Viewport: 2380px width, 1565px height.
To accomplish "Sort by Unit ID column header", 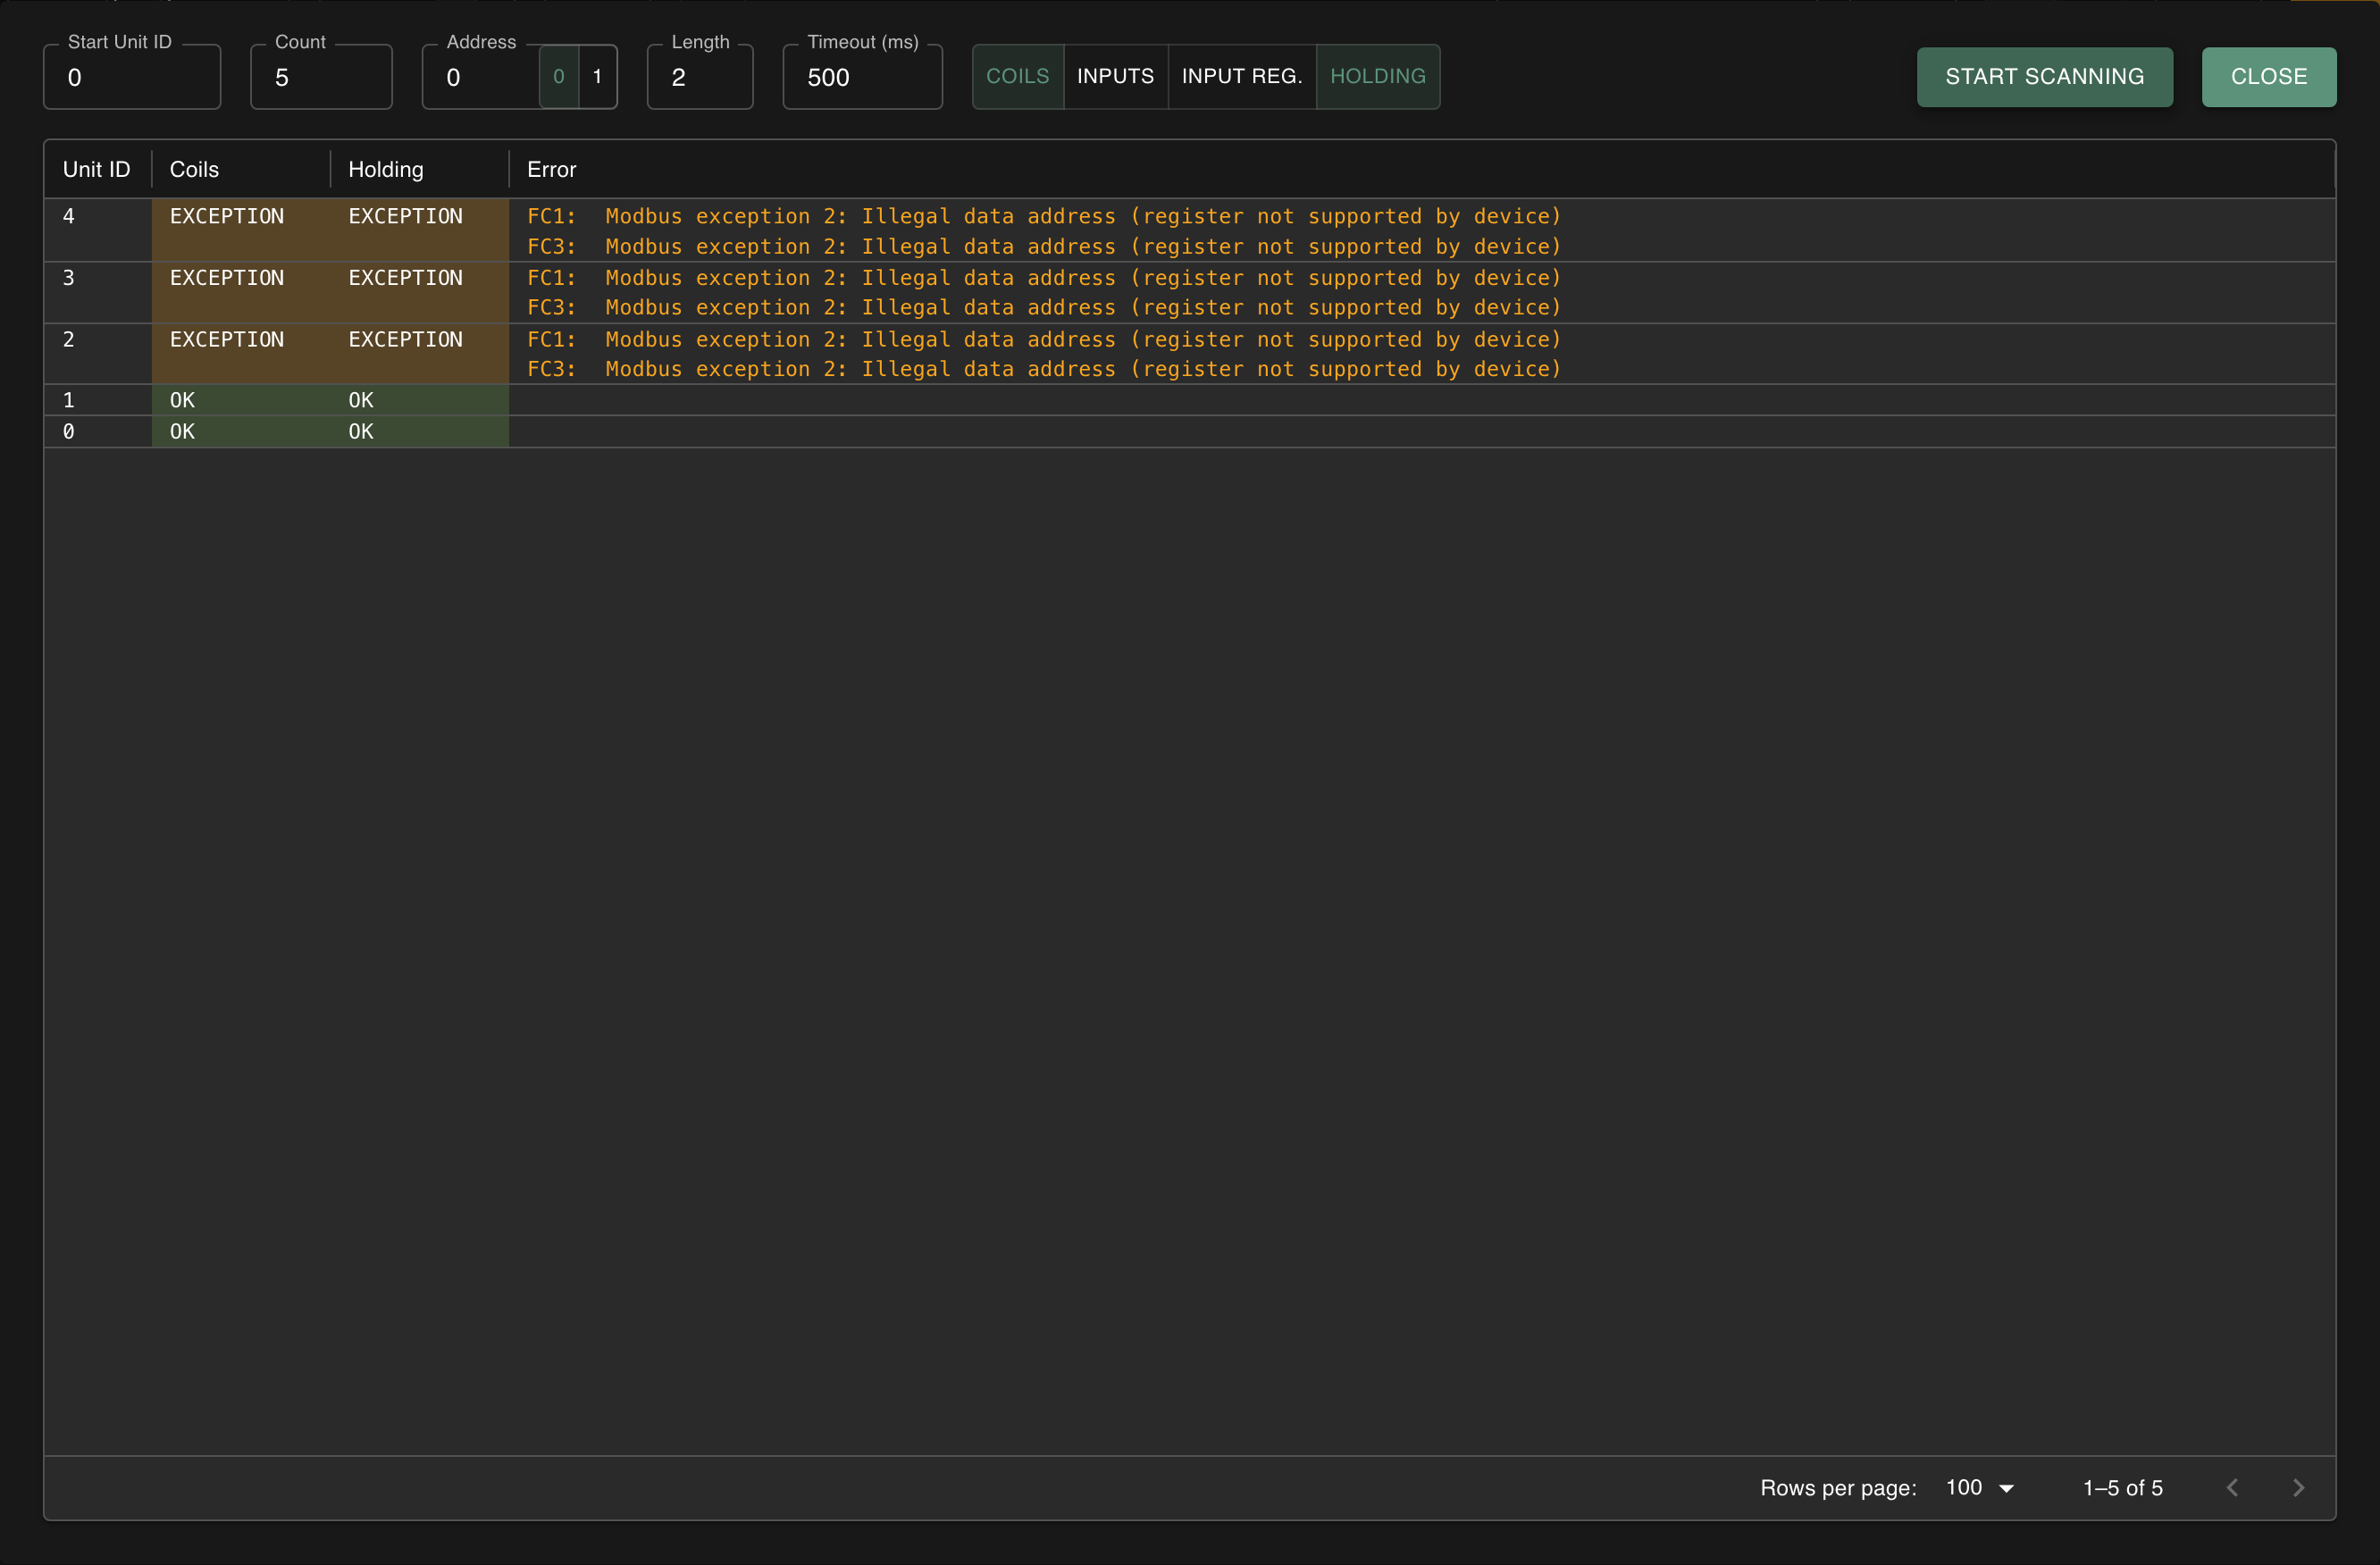I will [x=97, y=169].
